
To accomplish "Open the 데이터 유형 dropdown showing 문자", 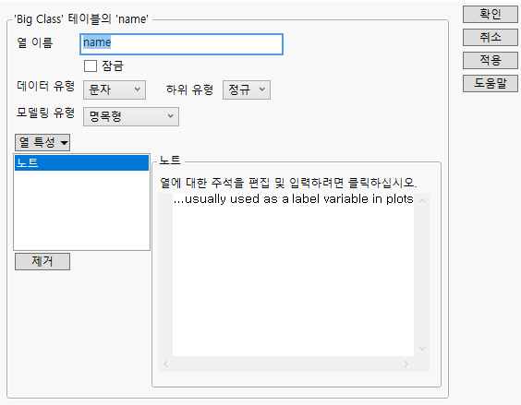I will [x=115, y=89].
